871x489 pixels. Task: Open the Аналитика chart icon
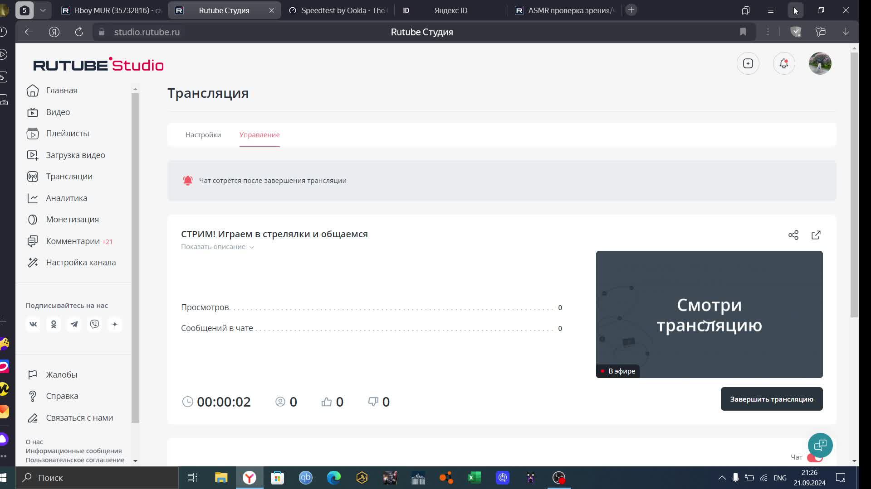pos(33,198)
